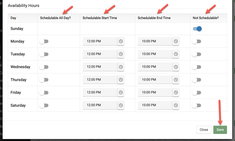Disable Sunday Not Schedulable toggle
Screen dimensions: 235x141
pos(197,29)
